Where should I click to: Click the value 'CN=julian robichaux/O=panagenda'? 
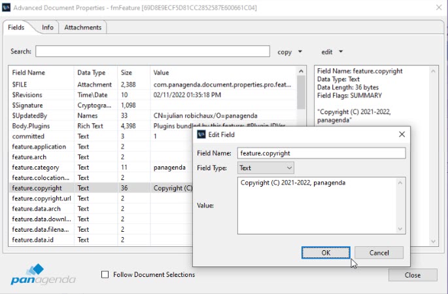click(205, 116)
